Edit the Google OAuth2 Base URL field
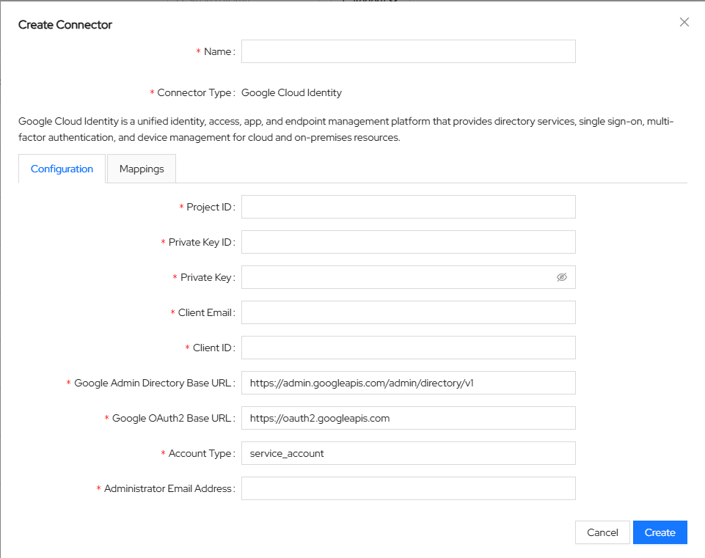Image resolution: width=705 pixels, height=558 pixels. (x=408, y=418)
